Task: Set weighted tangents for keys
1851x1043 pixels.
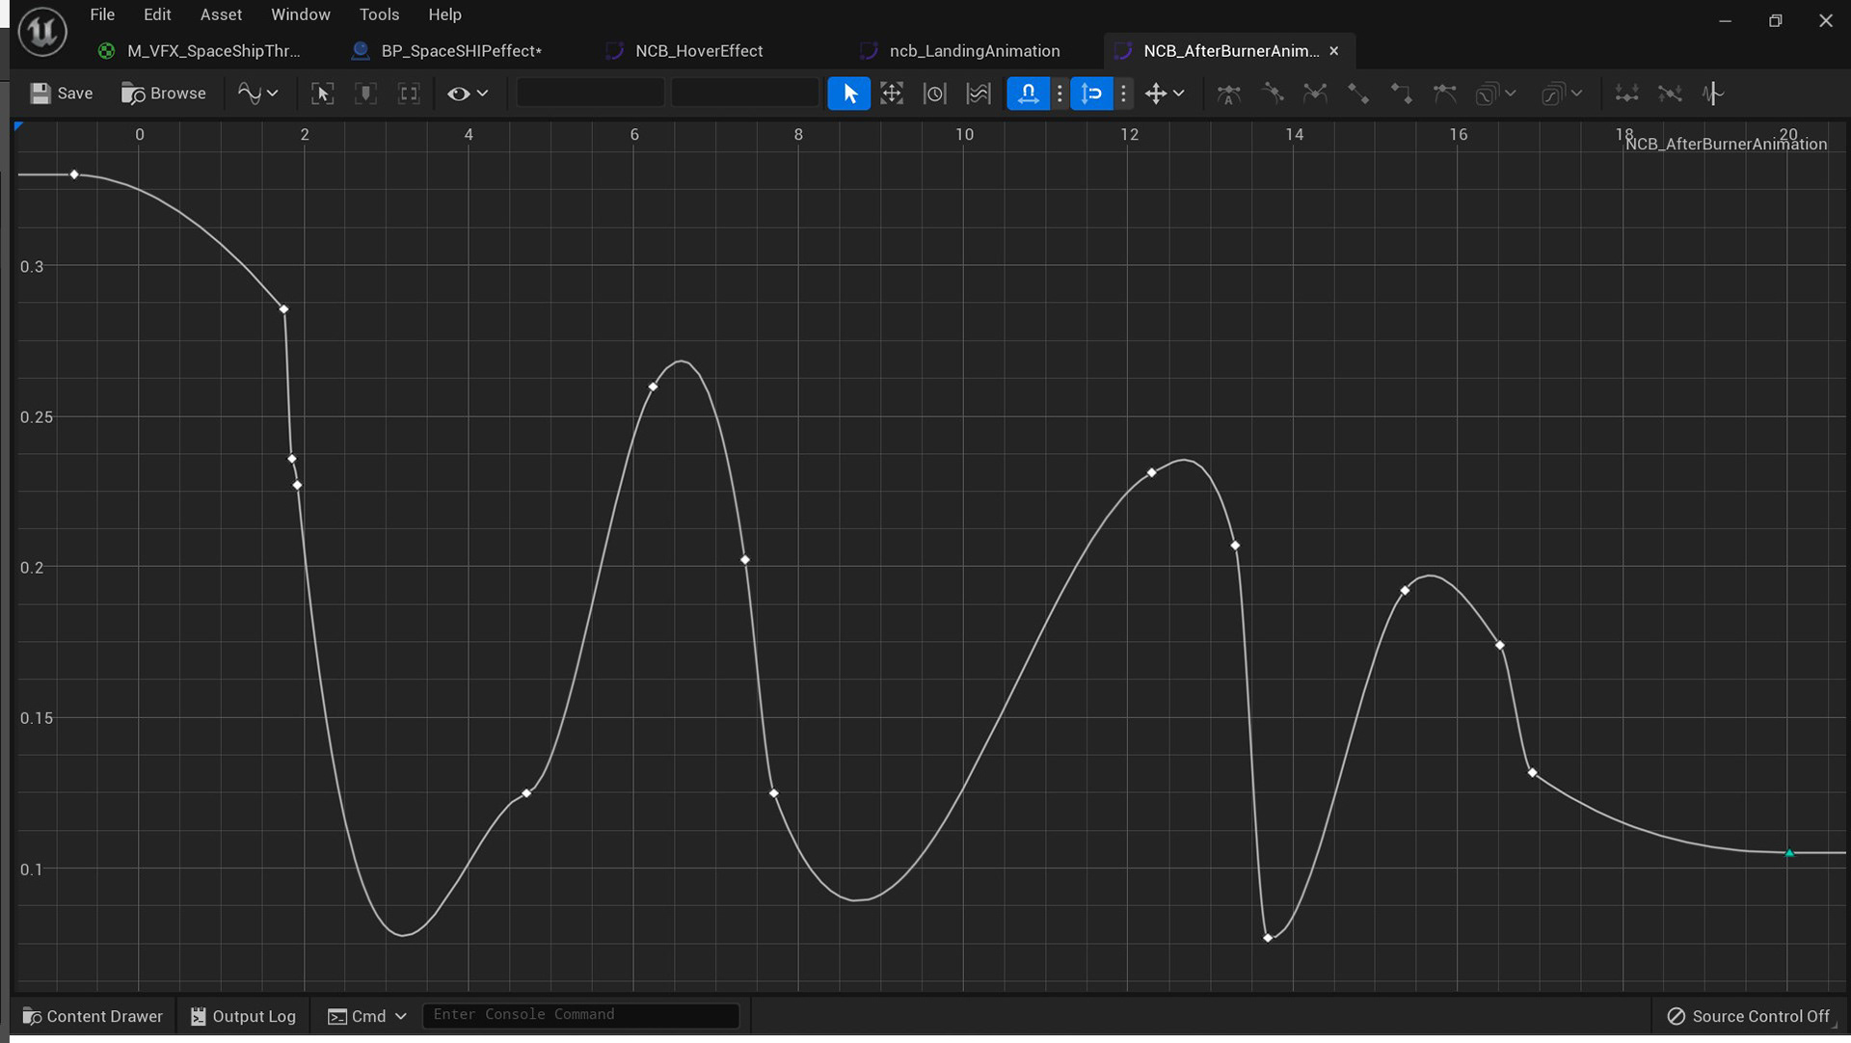Action: point(1444,94)
